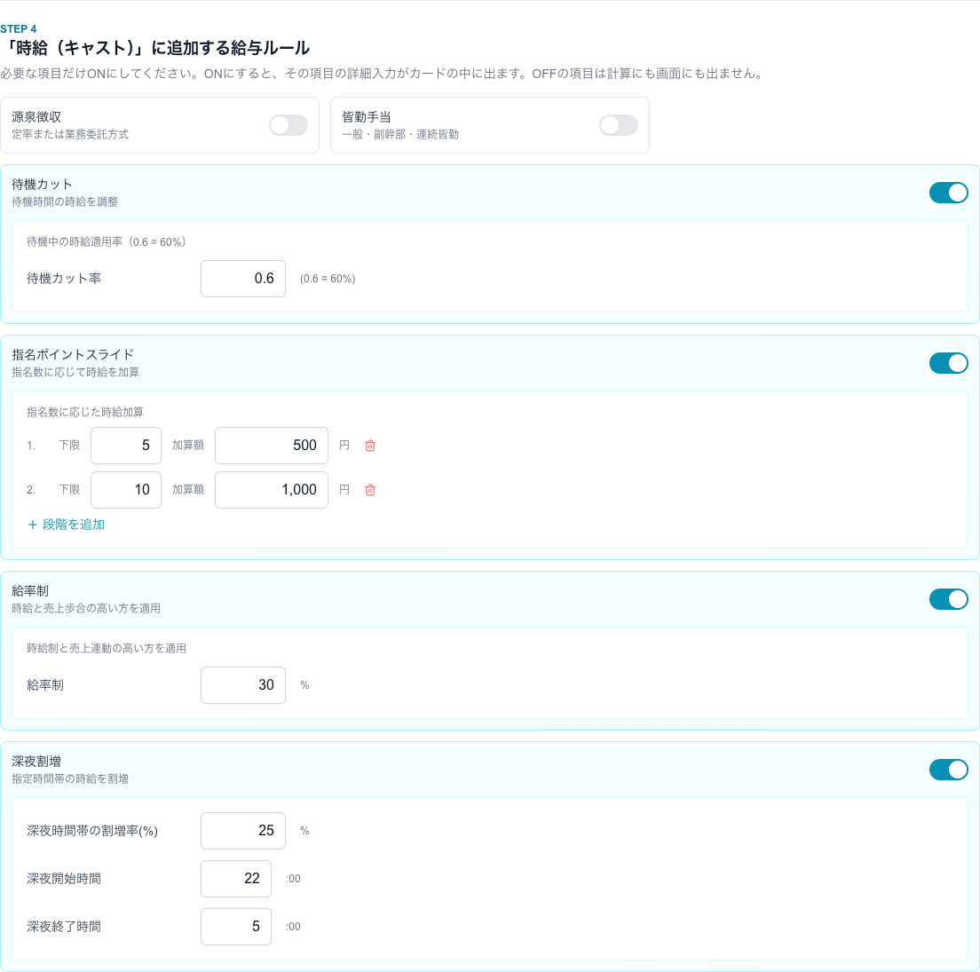
Task: Click the 待機中の時給適用率 hint text
Action: (x=107, y=242)
